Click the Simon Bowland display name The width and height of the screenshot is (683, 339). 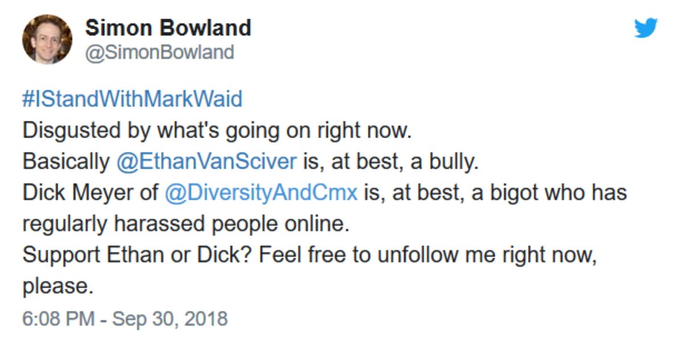168,27
